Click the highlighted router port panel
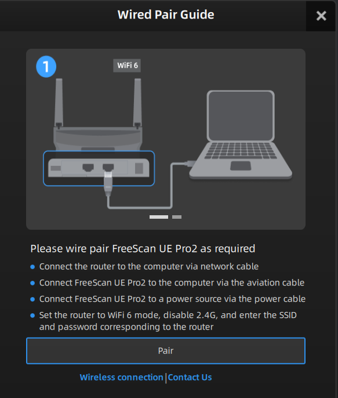The image size is (338, 398). click(x=99, y=168)
